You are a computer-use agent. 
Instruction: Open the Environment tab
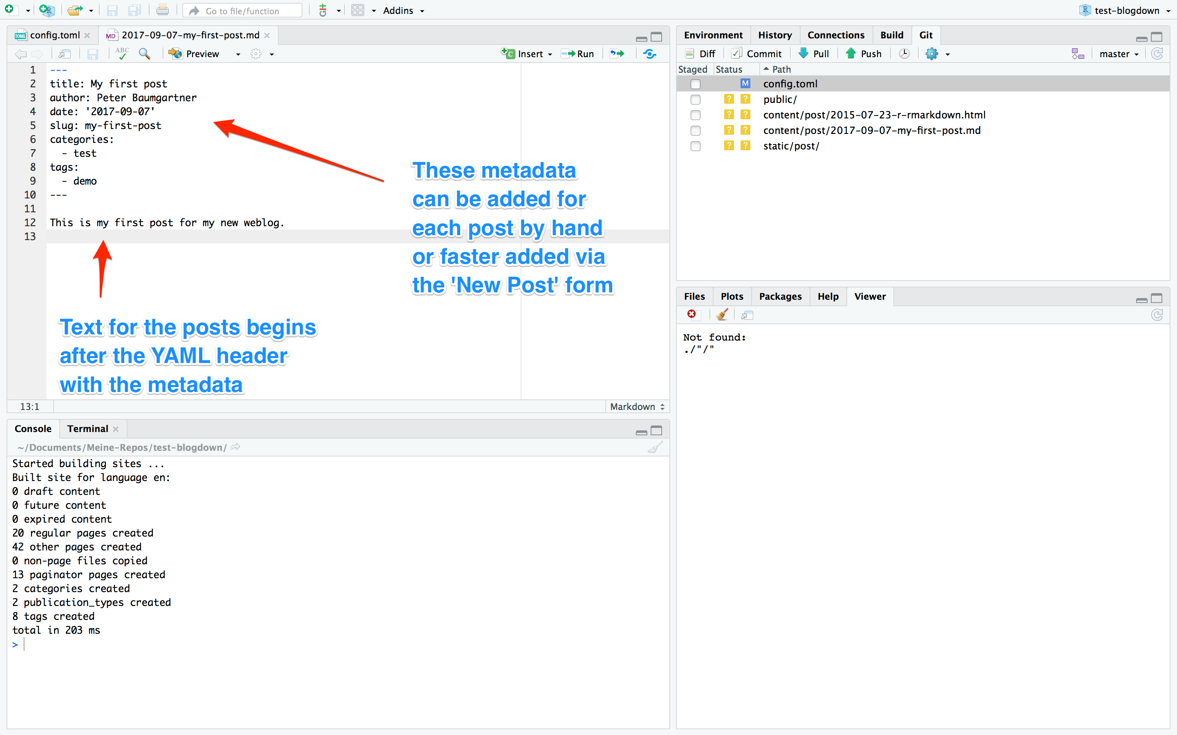pos(713,35)
